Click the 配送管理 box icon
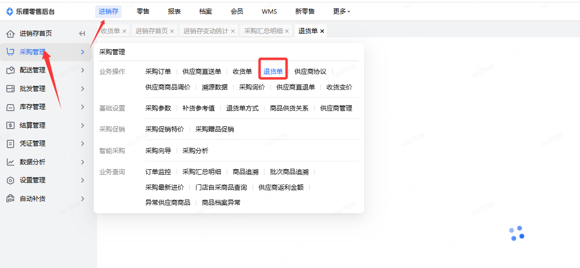The width and height of the screenshot is (580, 268). click(x=11, y=70)
